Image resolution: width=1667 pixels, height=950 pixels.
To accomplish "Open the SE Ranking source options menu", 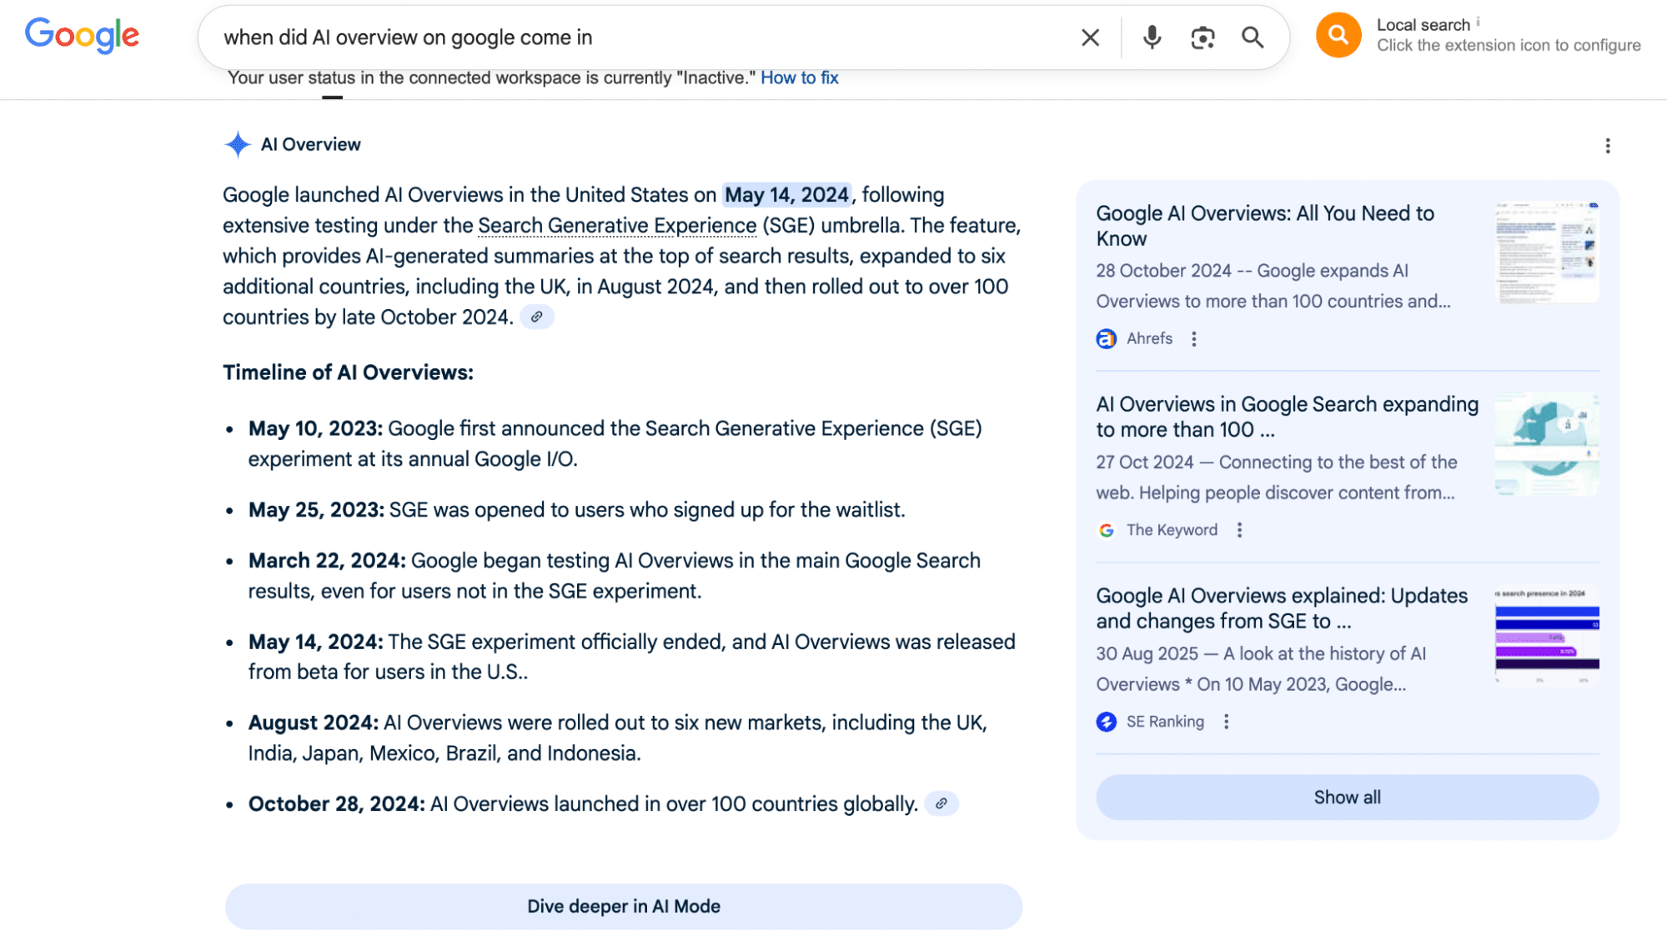I will [1226, 722].
